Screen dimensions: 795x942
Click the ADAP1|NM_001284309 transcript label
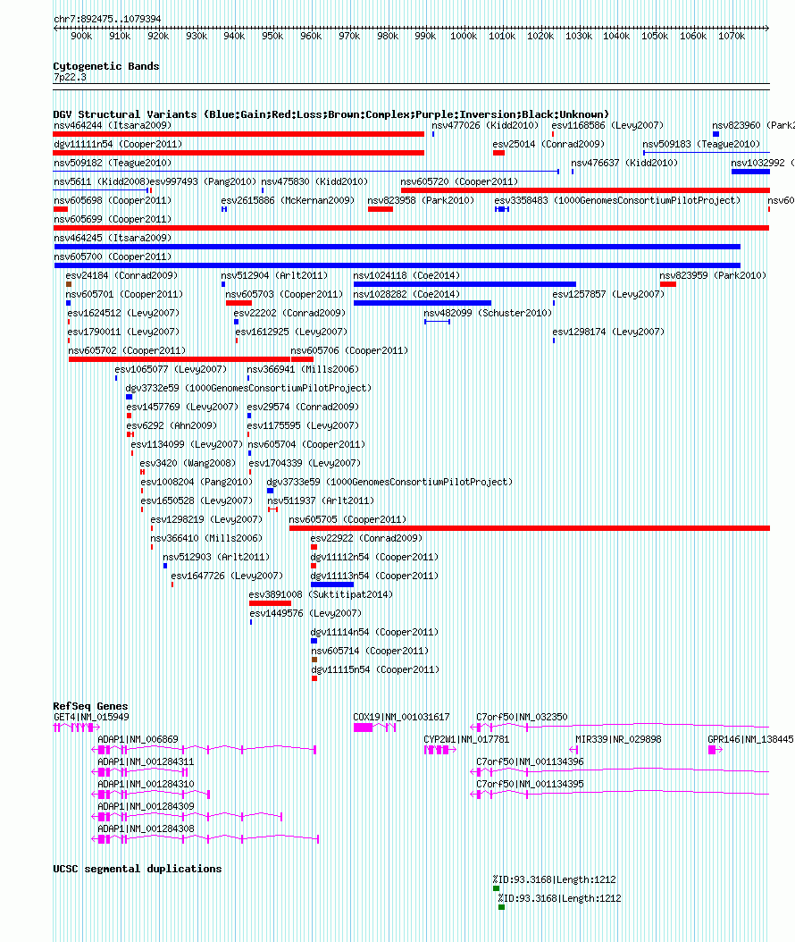(146, 806)
